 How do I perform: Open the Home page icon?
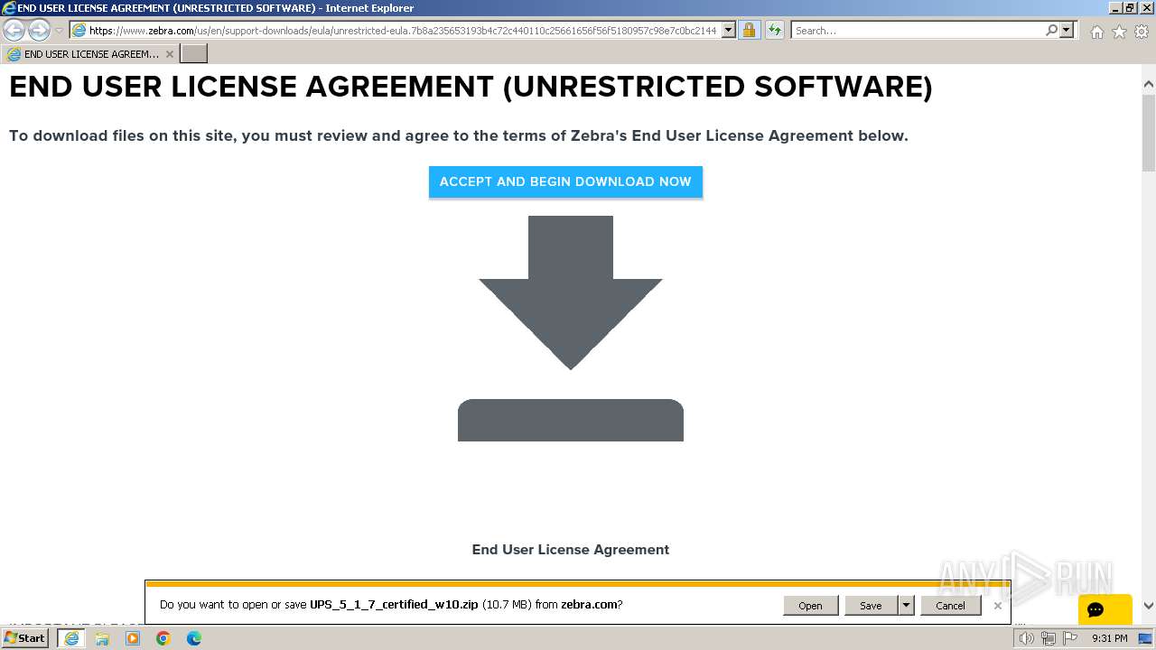click(x=1096, y=32)
